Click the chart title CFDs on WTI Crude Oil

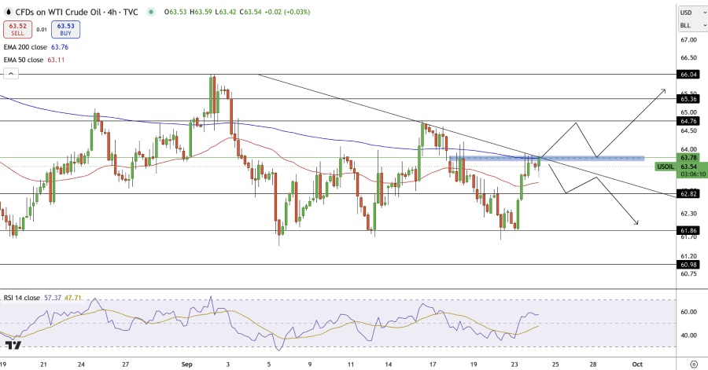click(x=61, y=12)
